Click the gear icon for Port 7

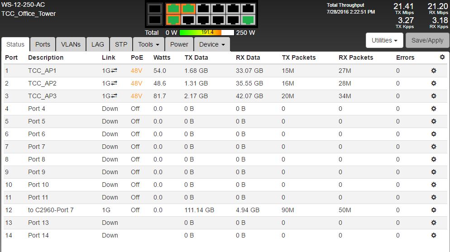[x=433, y=147]
